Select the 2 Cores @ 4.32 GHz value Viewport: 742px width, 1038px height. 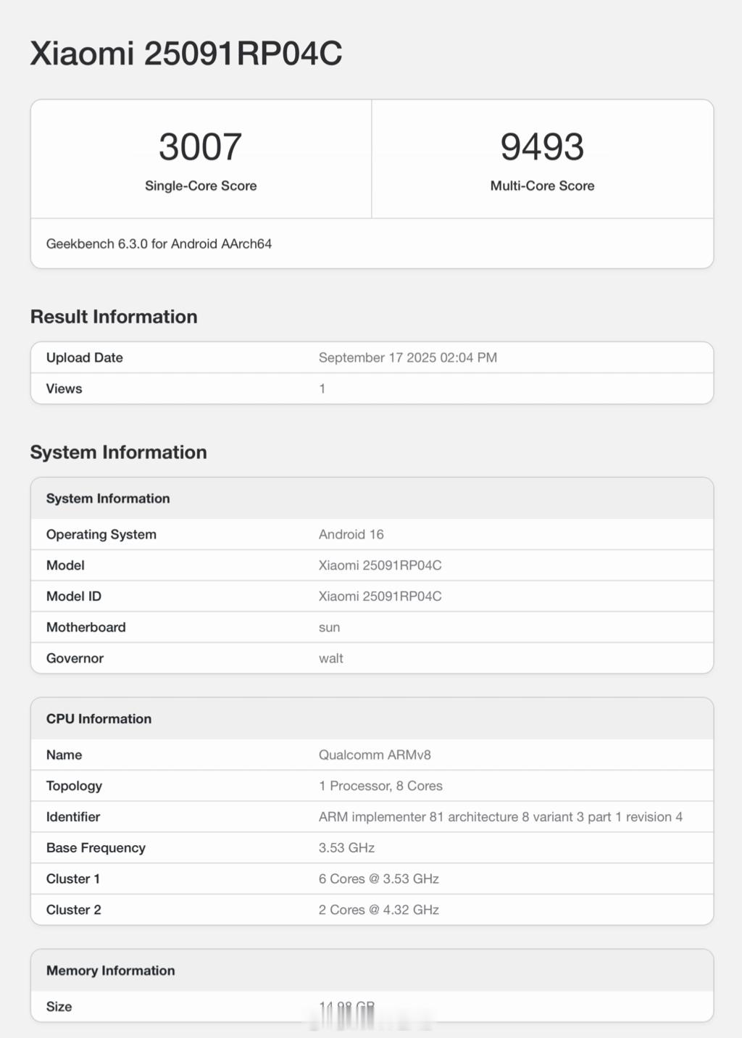pyautogui.click(x=378, y=910)
